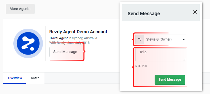The height and width of the screenshot is (94, 210).
Task: Switch to the Rates tab
Action: pyautogui.click(x=35, y=78)
